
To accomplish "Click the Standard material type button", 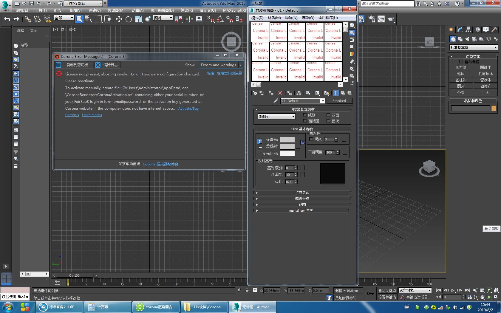I will click(339, 101).
